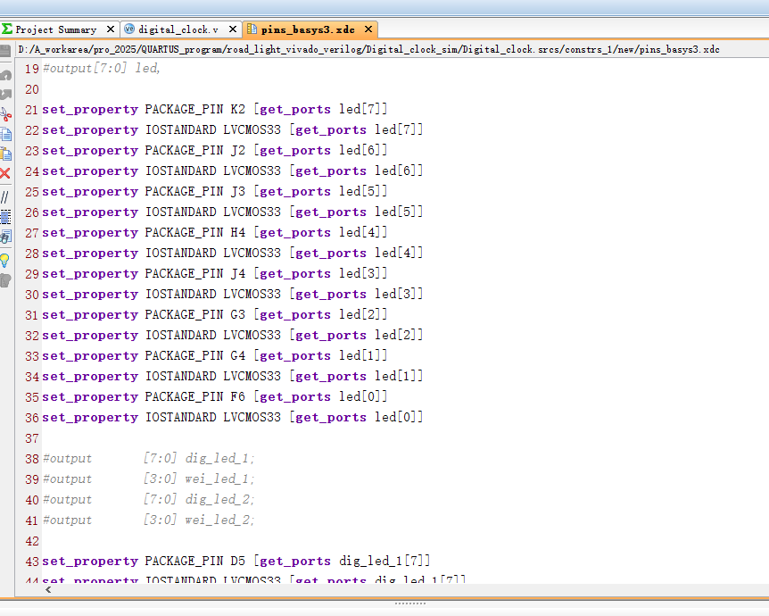This screenshot has height=616, width=769.
Task: Copy selection using the copy icon
Action: pos(6,134)
